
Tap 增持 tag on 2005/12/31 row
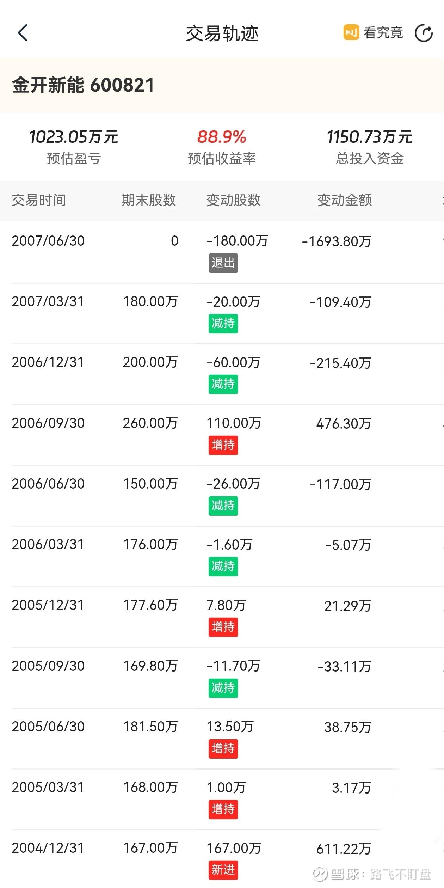click(223, 627)
